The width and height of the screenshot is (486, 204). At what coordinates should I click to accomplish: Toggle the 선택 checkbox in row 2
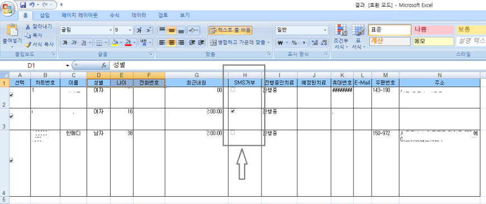pos(12,95)
